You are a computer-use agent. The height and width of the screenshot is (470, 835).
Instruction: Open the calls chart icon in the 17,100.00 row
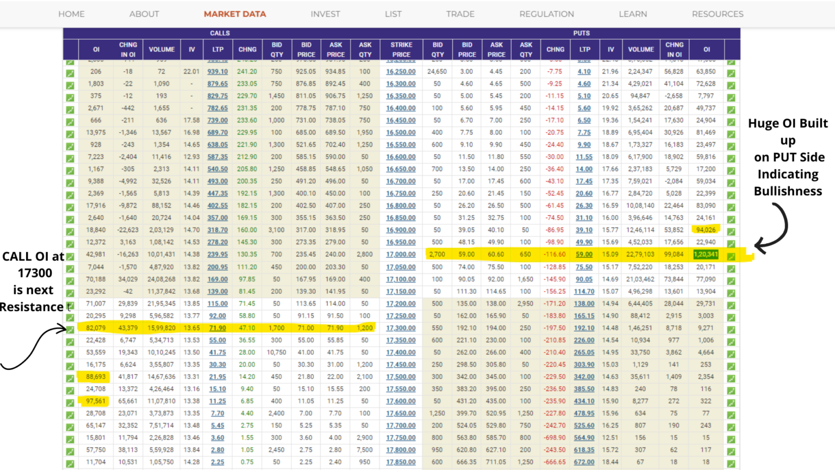point(70,281)
